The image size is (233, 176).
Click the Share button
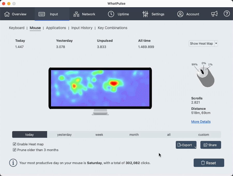click(210, 145)
